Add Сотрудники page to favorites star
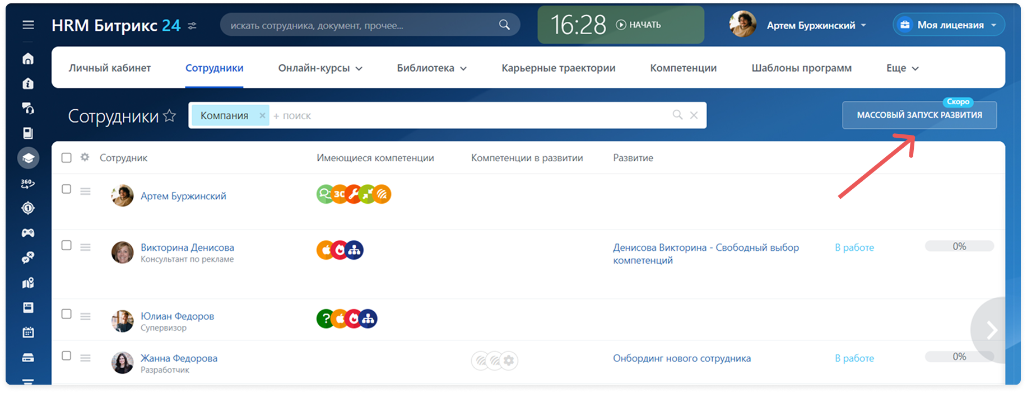Image resolution: width=1027 pixels, height=393 pixels. tap(170, 116)
